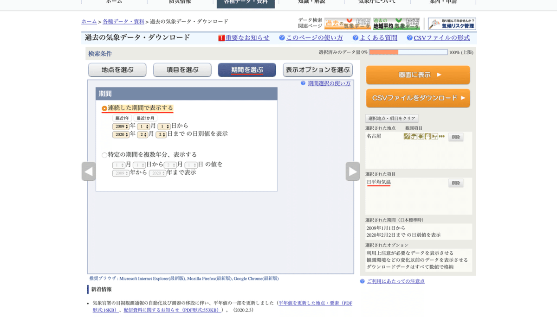Viewport: 557px width, 317px height.
Task: Open the 過去の地域平均気象データ検索 banner
Action: click(x=397, y=23)
